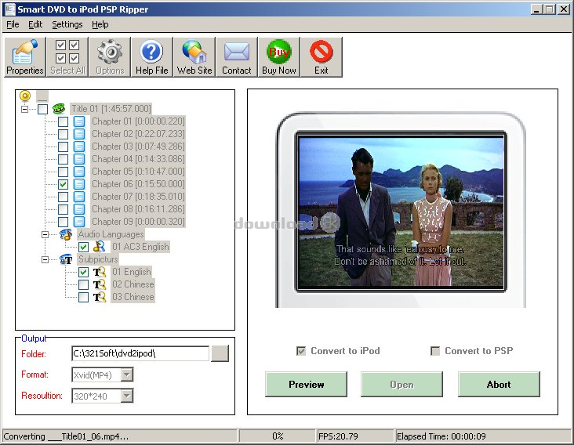This screenshot has width=574, height=445.
Task: Check the Chapter 02 checkbox
Action: [x=63, y=134]
